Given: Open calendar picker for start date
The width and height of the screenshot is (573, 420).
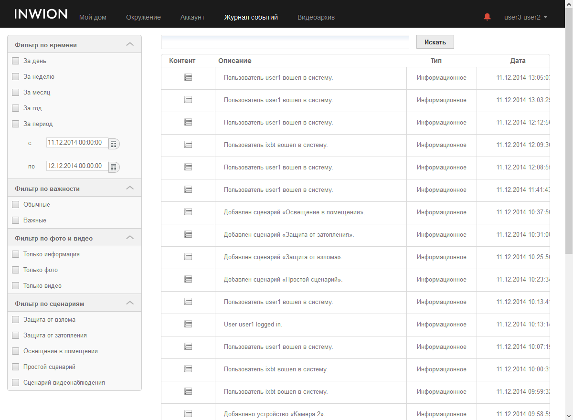Looking at the screenshot, I should (114, 144).
